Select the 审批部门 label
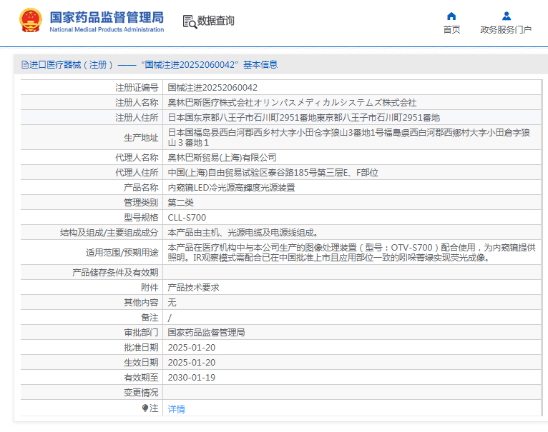 (x=141, y=332)
